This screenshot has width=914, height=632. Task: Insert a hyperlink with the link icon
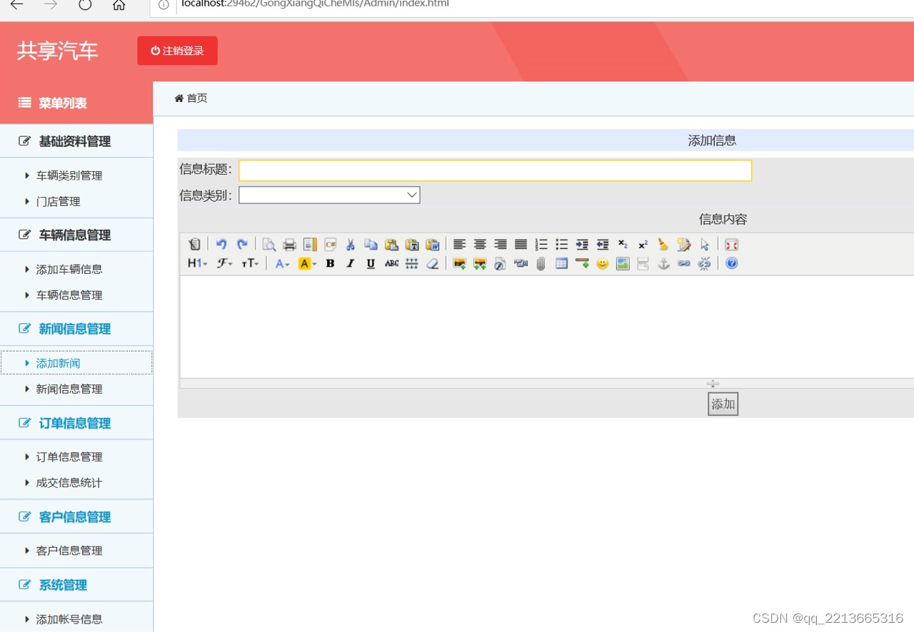pos(684,263)
